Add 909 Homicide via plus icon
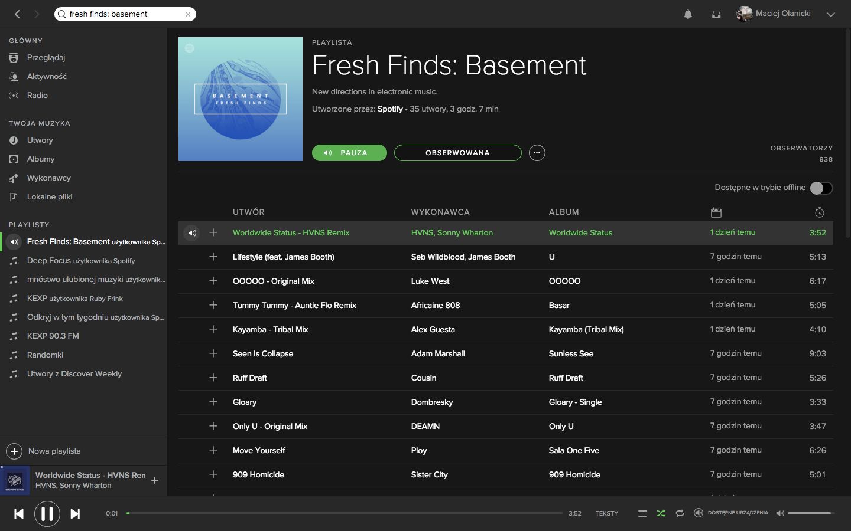The height and width of the screenshot is (531, 851). click(x=213, y=474)
